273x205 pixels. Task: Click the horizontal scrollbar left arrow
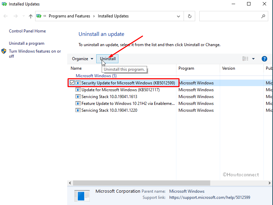[70, 183]
